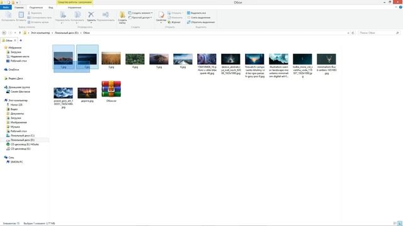Screen dimensions: 403x226
Task: Open the Easy access (Простой доступ) dropdown
Action: tap(140, 18)
